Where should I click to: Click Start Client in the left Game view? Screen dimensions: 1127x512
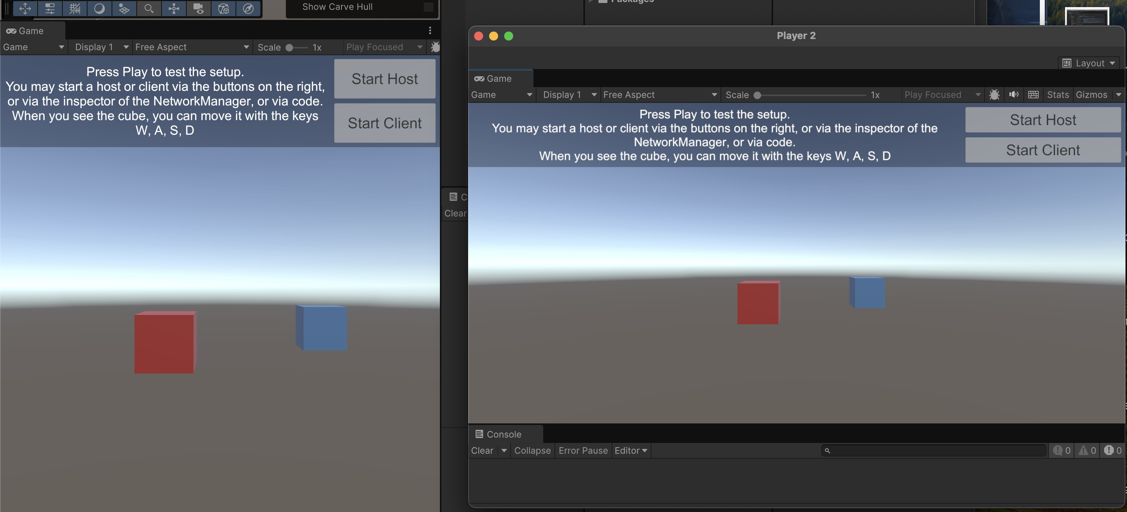[x=385, y=123]
